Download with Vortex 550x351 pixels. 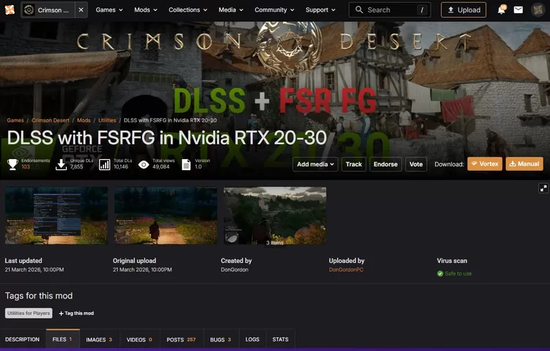[485, 163]
